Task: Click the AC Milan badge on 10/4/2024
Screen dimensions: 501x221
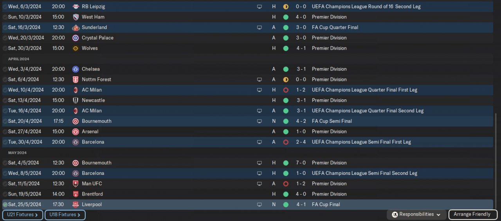Action: click(76, 90)
